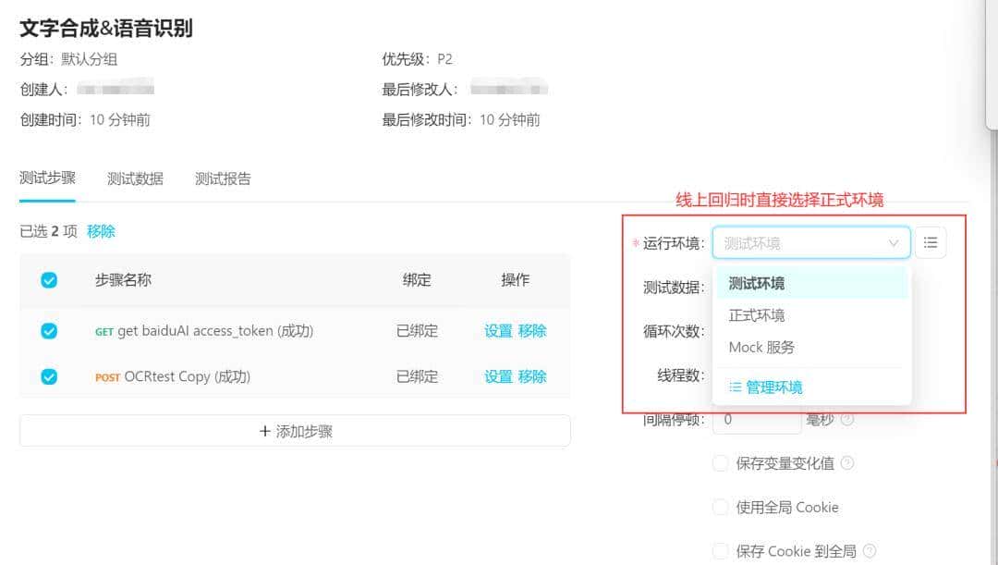Screen dimensions: 998x565
Task: Click the 间隔停顿 input field
Action: 756,419
